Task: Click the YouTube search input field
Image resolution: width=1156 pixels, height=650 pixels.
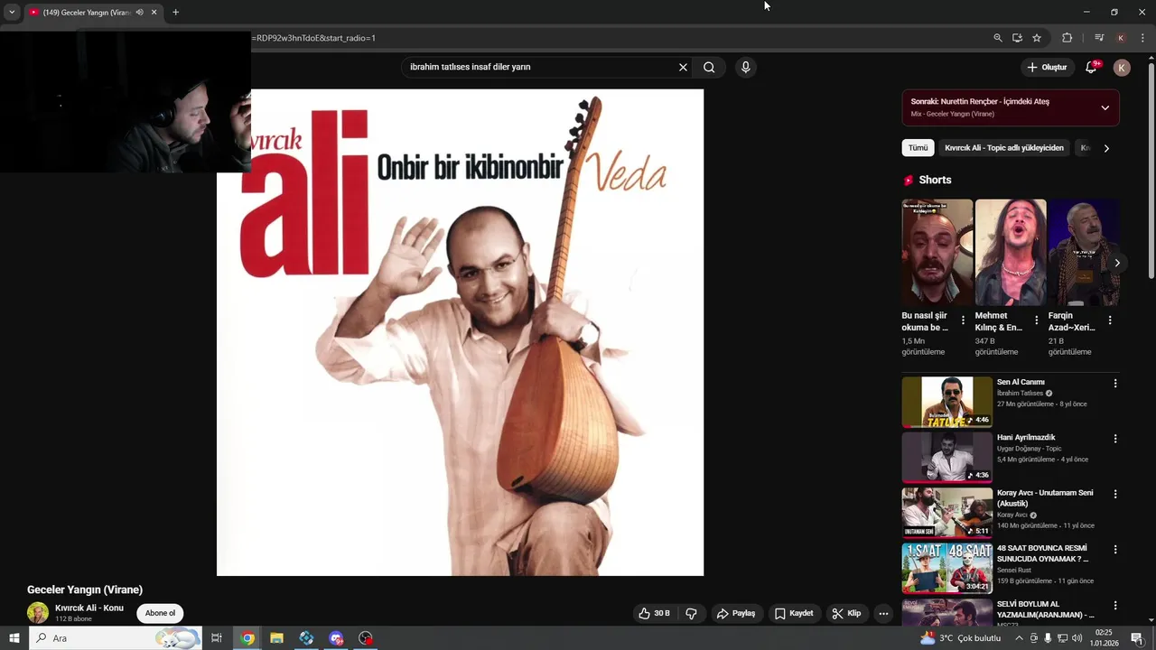Action: pos(540,67)
